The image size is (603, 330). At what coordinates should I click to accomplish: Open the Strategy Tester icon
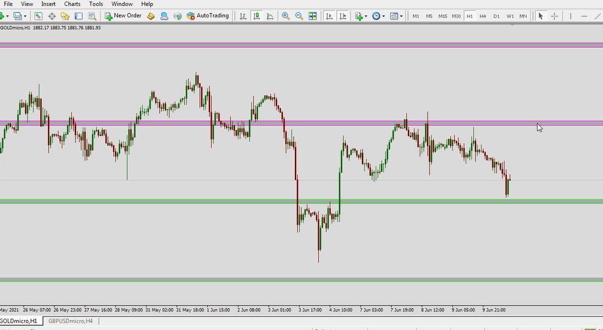tap(92, 16)
